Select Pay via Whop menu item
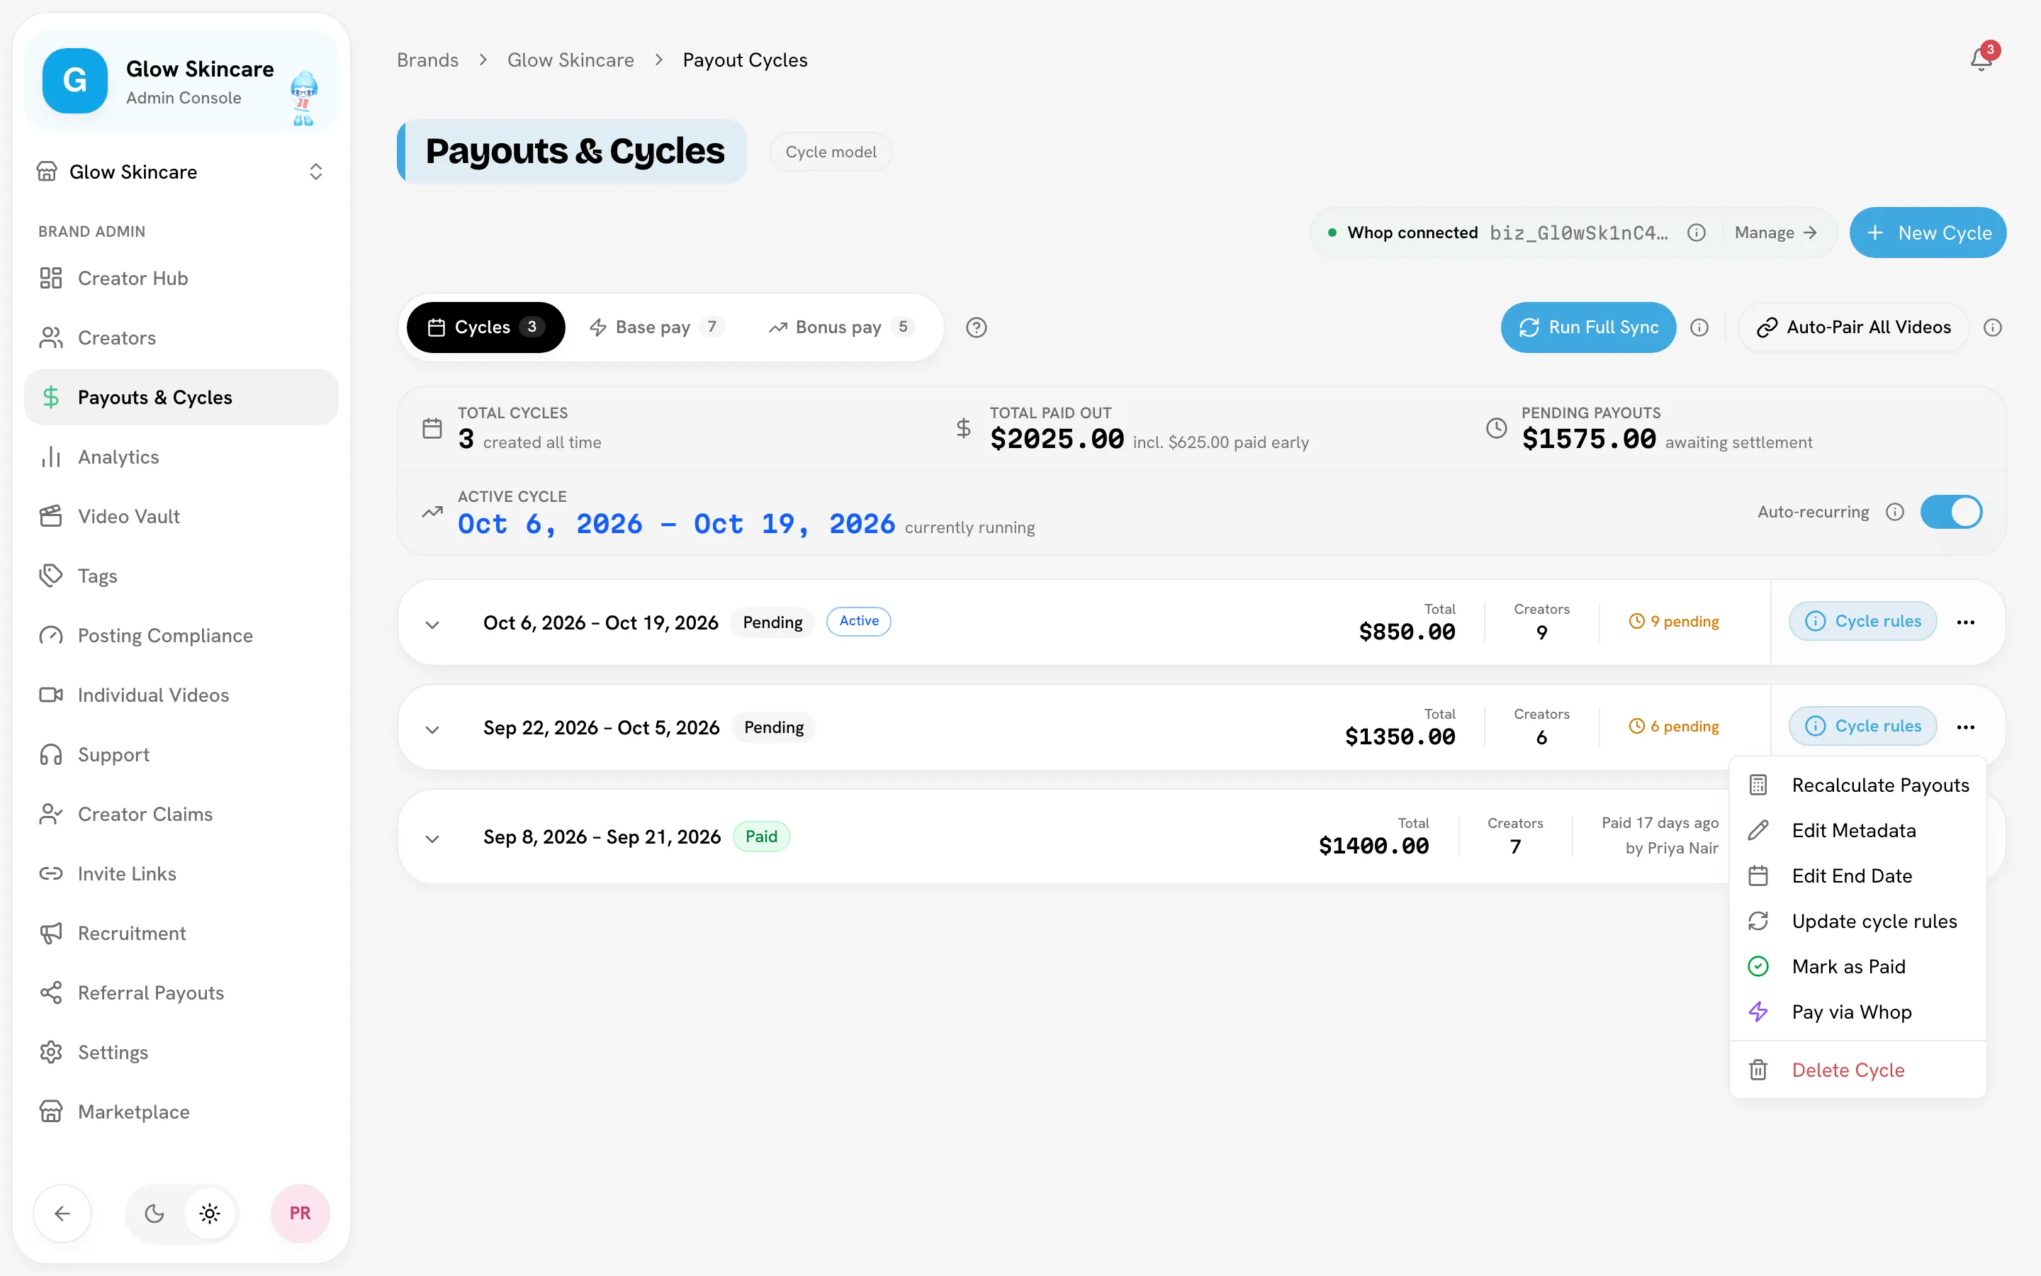 tap(1858, 1012)
